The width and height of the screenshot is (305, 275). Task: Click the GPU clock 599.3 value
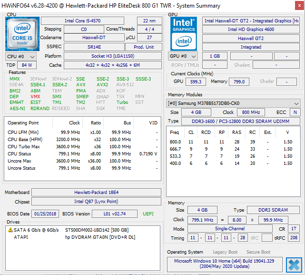coord(196,81)
